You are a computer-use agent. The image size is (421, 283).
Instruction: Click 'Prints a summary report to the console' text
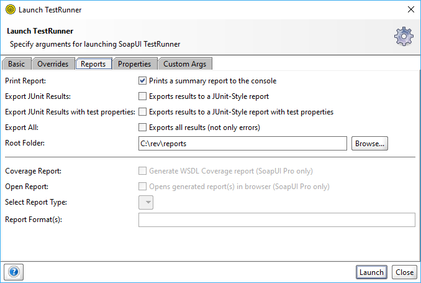point(212,81)
